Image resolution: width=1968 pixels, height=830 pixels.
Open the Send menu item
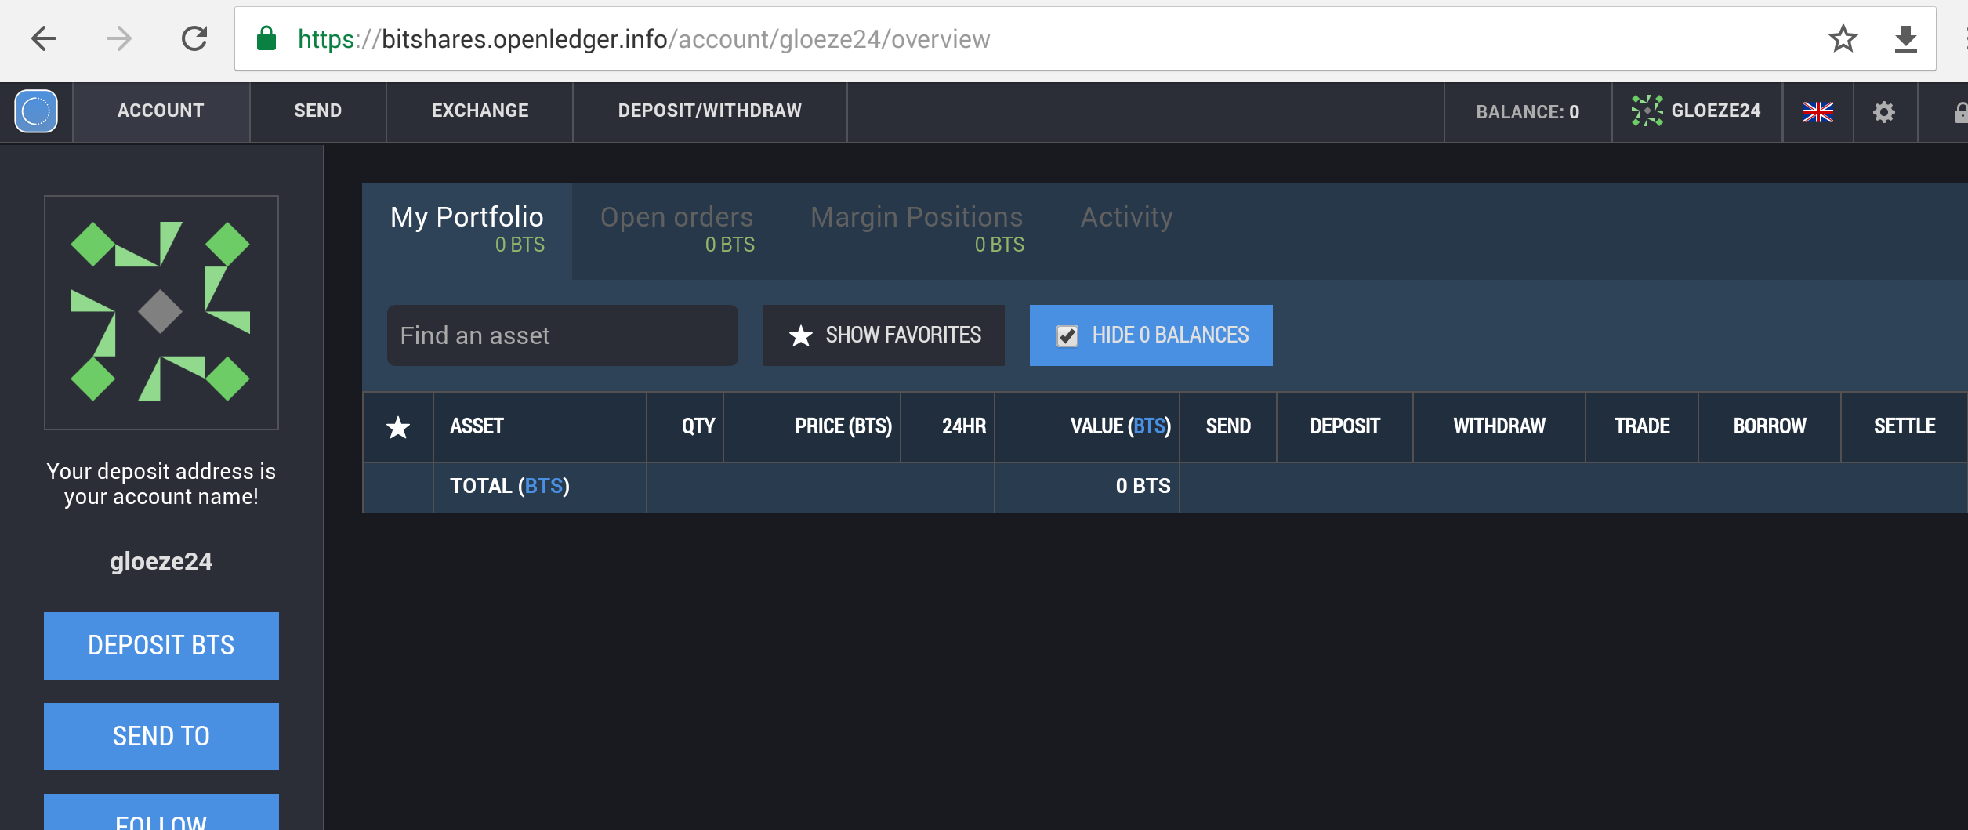(317, 111)
